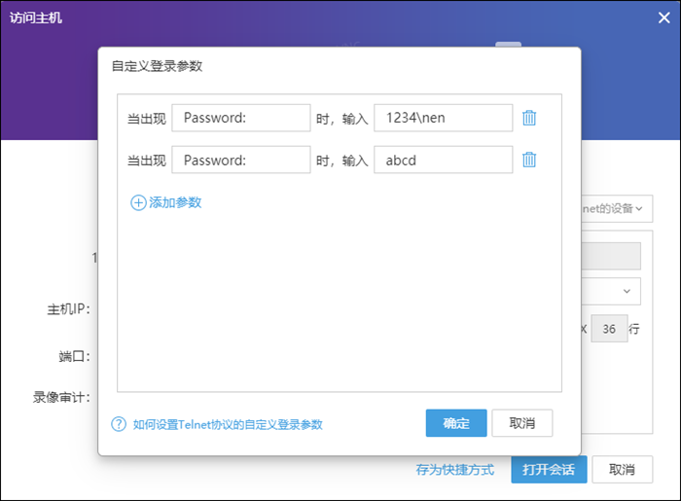Screen dimensions: 681x501
Task: Open the dropdown below the gray field
Action: (x=613, y=291)
